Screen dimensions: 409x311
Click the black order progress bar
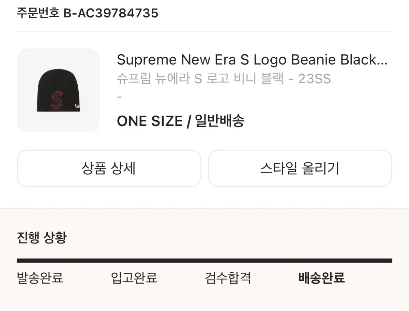[204, 261]
